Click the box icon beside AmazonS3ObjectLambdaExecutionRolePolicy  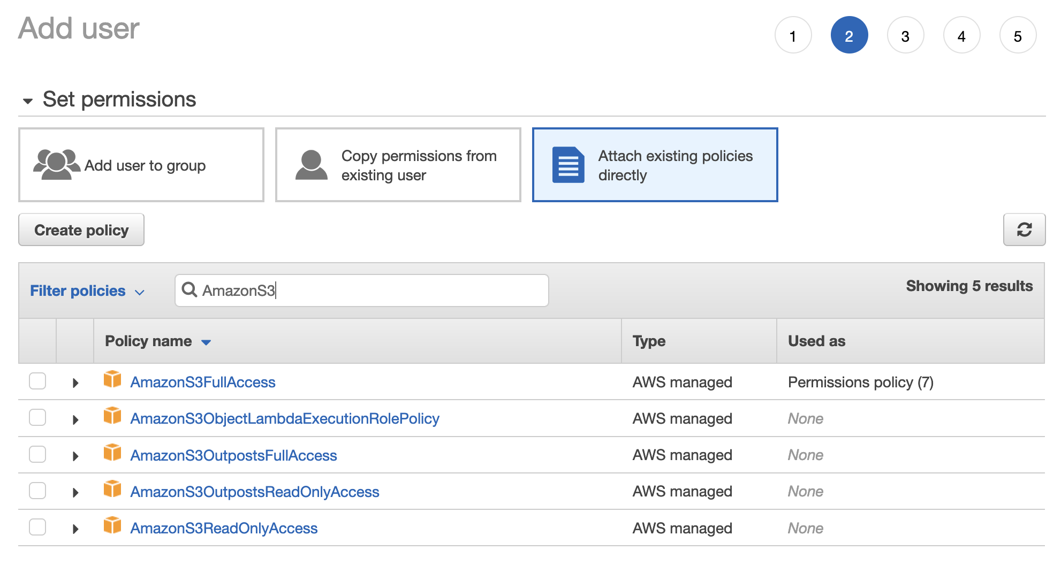point(112,415)
